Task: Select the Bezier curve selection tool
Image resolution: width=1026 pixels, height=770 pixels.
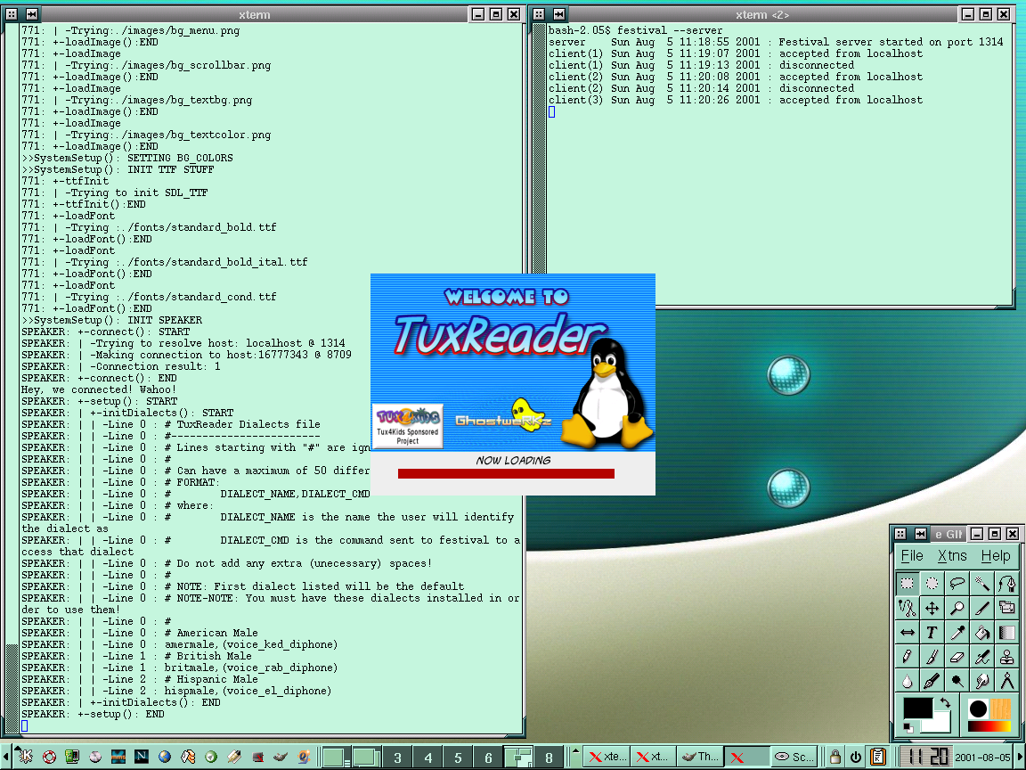Action: (x=1006, y=583)
